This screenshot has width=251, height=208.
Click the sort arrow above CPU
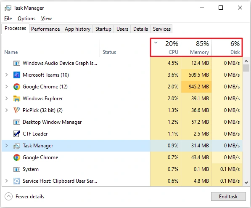point(156,43)
